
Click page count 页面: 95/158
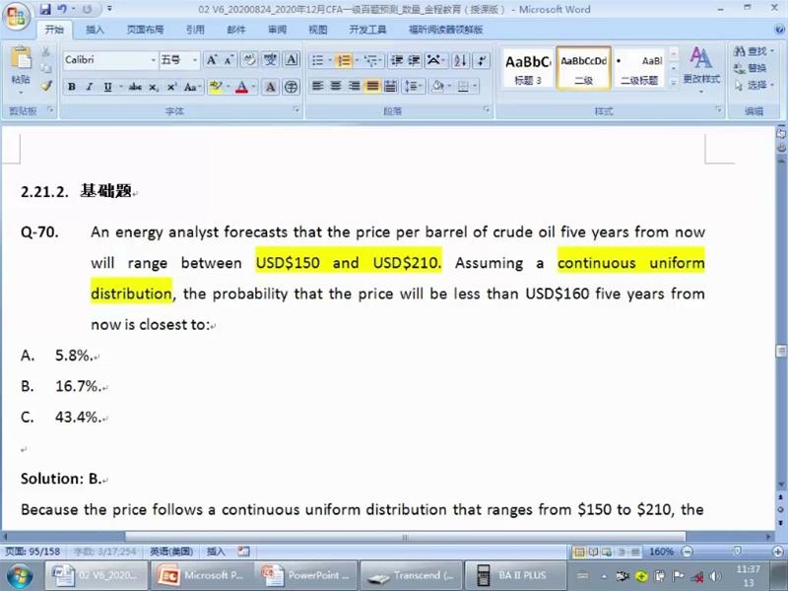(33, 552)
